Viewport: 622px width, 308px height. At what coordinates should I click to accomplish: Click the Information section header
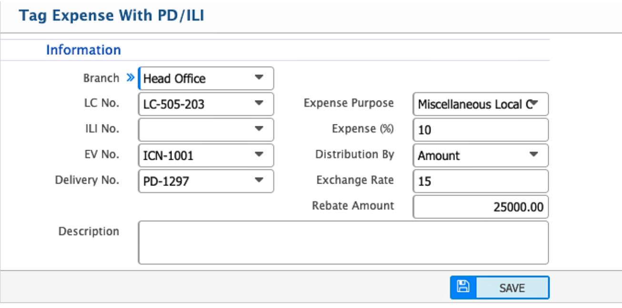pos(83,50)
